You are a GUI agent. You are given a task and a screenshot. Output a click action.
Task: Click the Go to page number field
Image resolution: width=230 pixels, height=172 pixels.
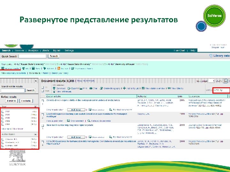212,81
